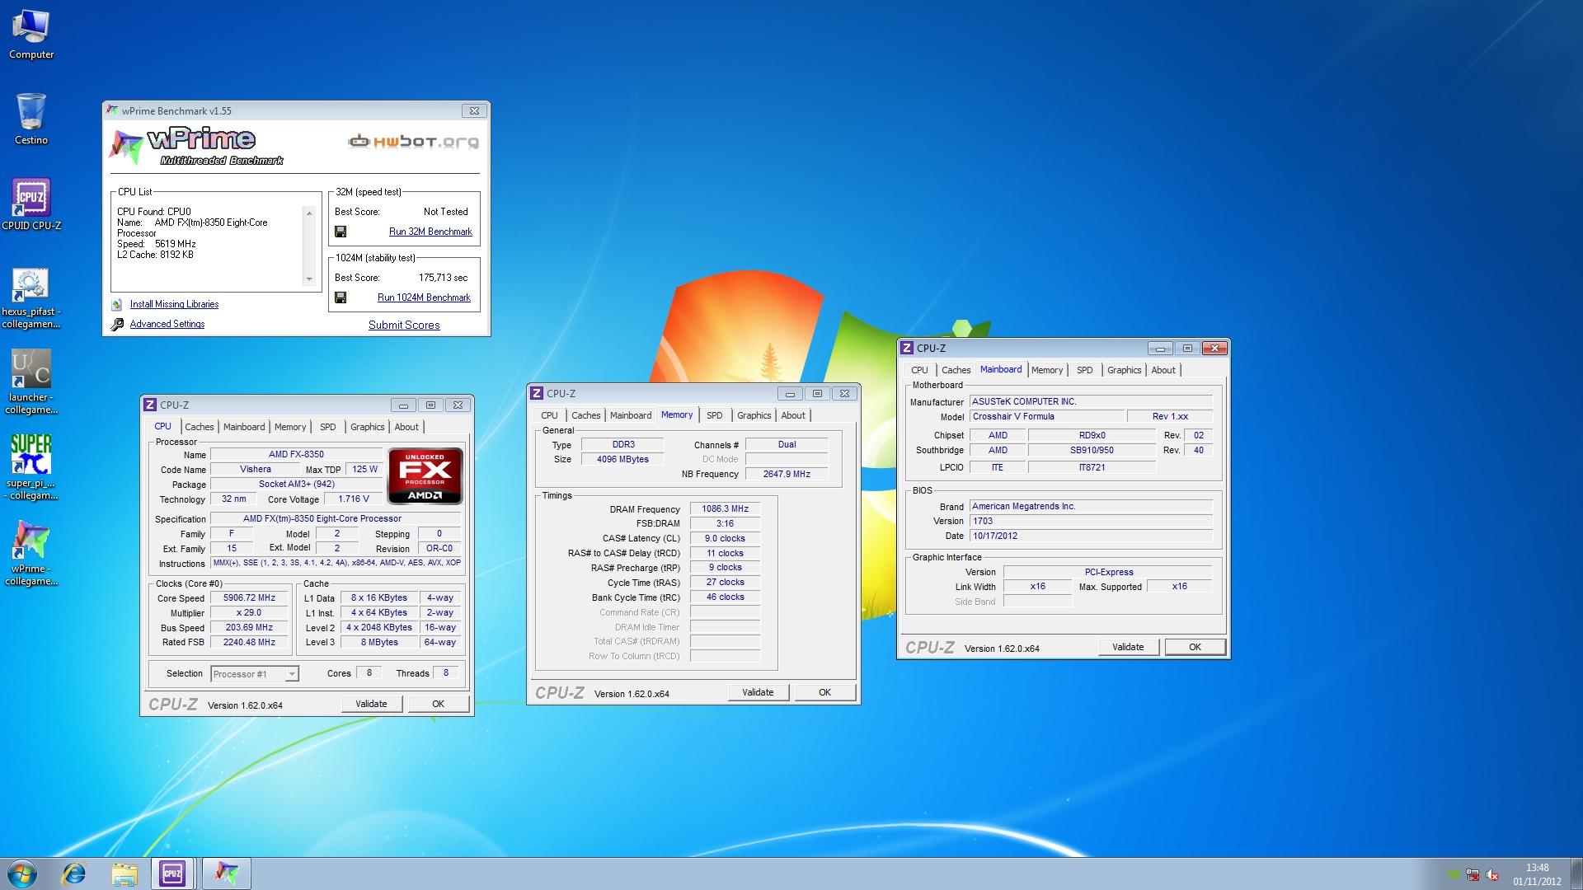Close the wPrime Benchmark window
1583x890 pixels.
coord(474,110)
